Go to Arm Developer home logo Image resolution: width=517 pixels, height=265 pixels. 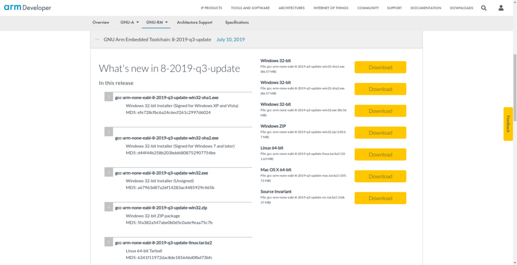27,8
